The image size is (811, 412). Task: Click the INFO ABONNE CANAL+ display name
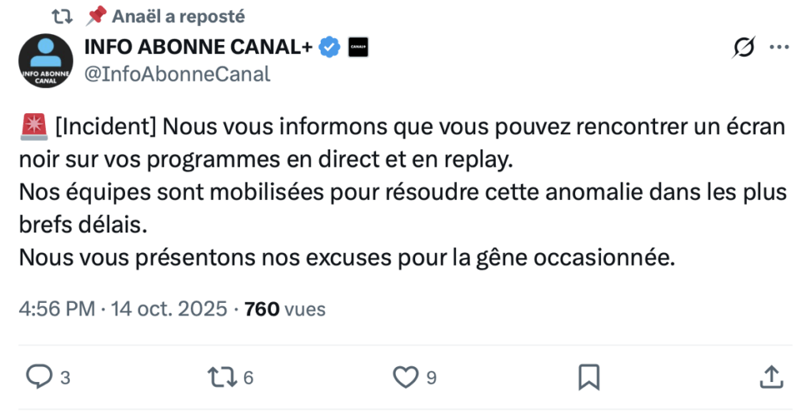[x=198, y=47]
